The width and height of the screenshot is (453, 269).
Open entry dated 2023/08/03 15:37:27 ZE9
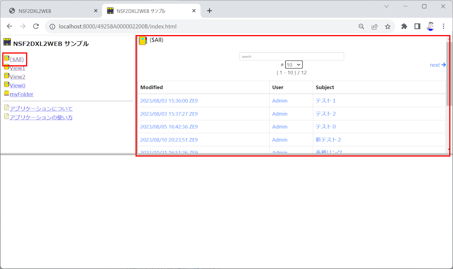(169, 114)
